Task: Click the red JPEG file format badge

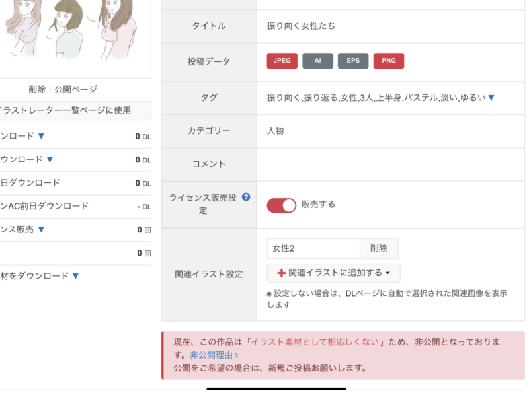Action: click(282, 61)
